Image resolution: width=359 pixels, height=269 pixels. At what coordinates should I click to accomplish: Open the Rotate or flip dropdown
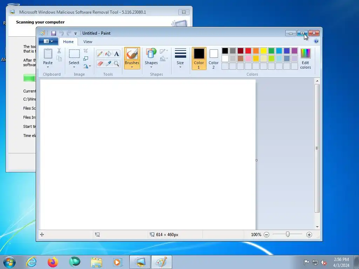pos(87,66)
